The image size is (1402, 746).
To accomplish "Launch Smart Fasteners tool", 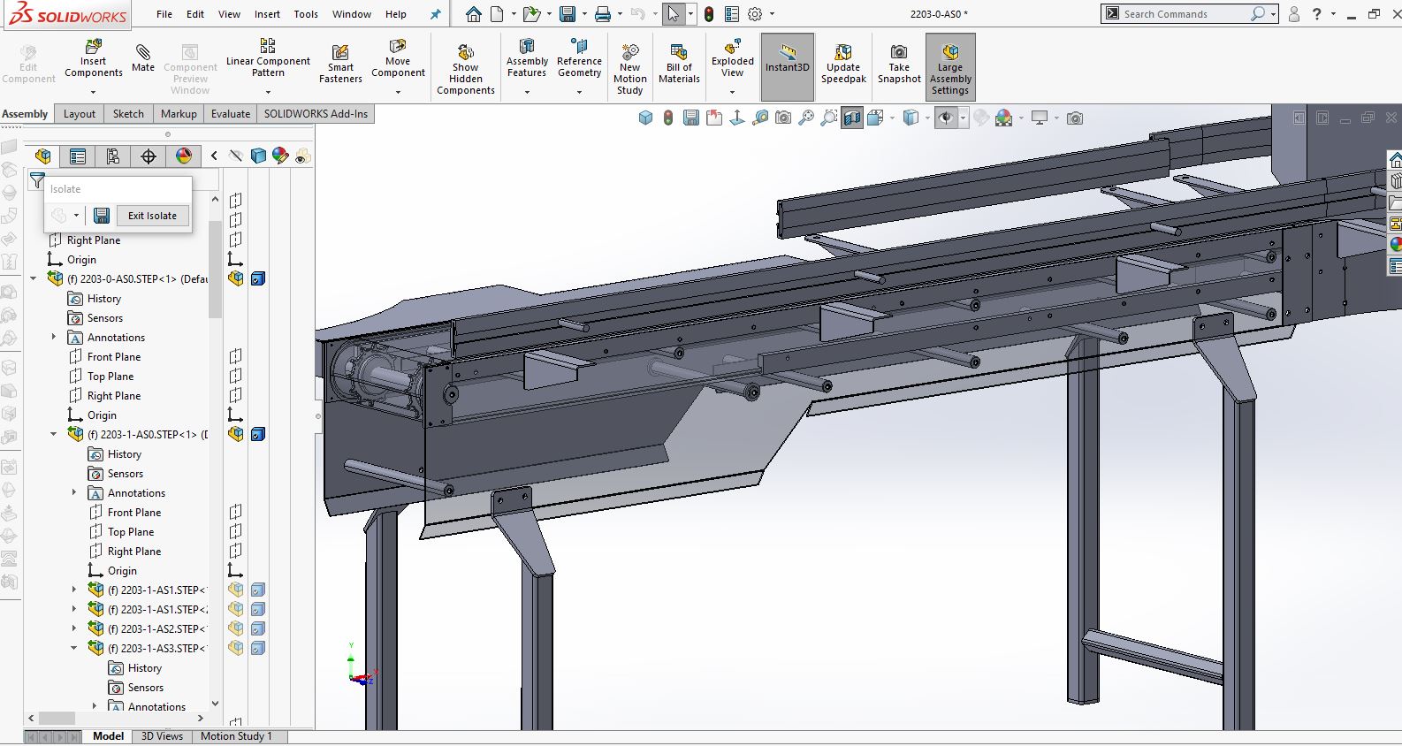I will [x=340, y=65].
